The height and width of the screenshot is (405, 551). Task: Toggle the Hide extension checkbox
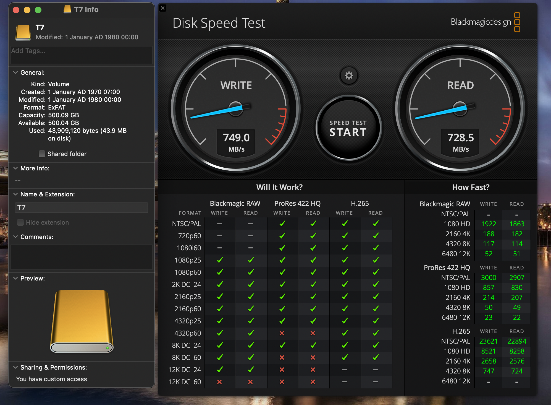coord(20,222)
